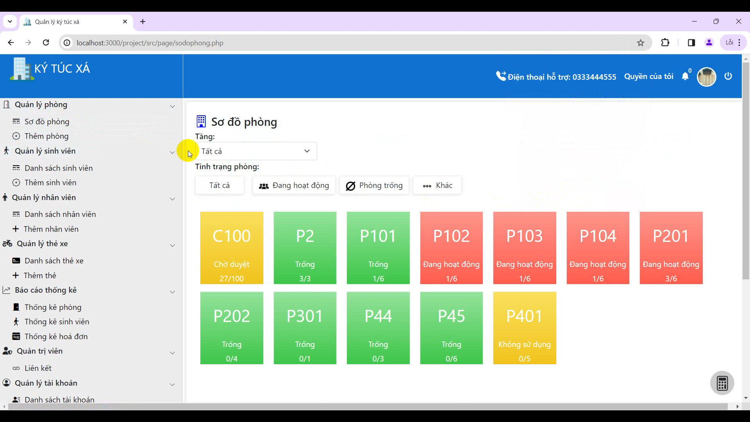Open Thống kê sinh viên report
Screen dimensions: 750x422
click(57, 322)
